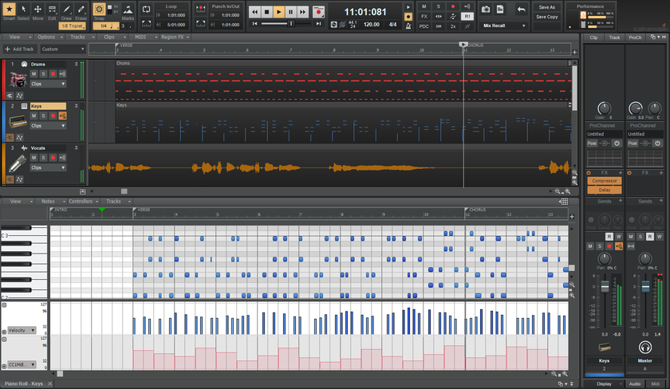Open the piano roll Notes menu
The image size is (670, 389).
[x=50, y=201]
